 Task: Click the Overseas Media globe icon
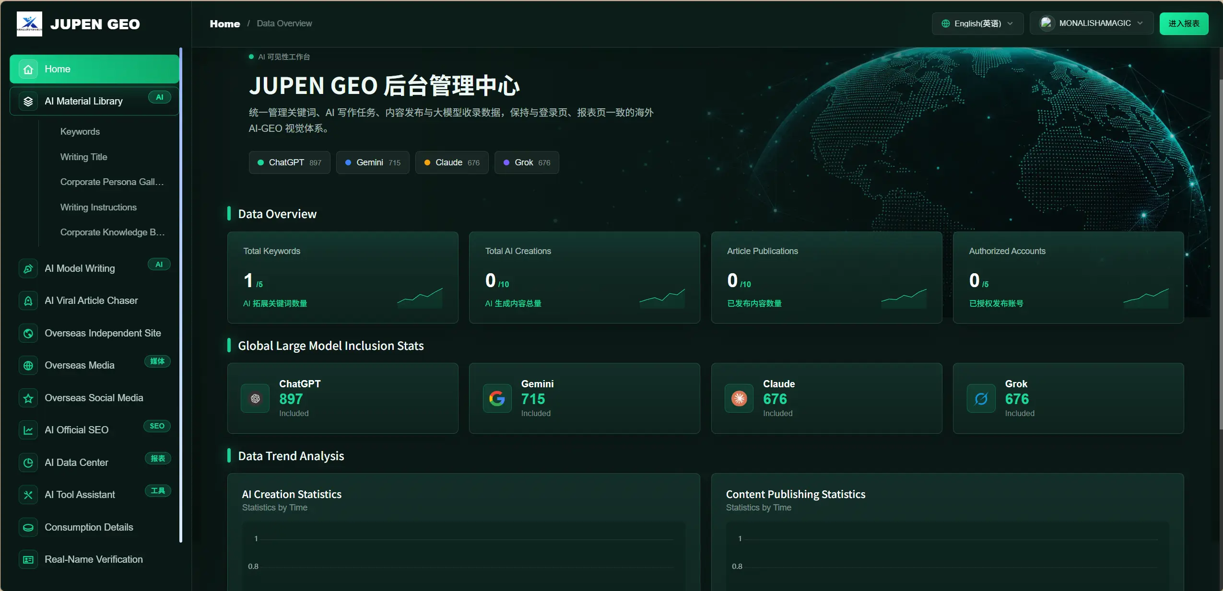(28, 366)
